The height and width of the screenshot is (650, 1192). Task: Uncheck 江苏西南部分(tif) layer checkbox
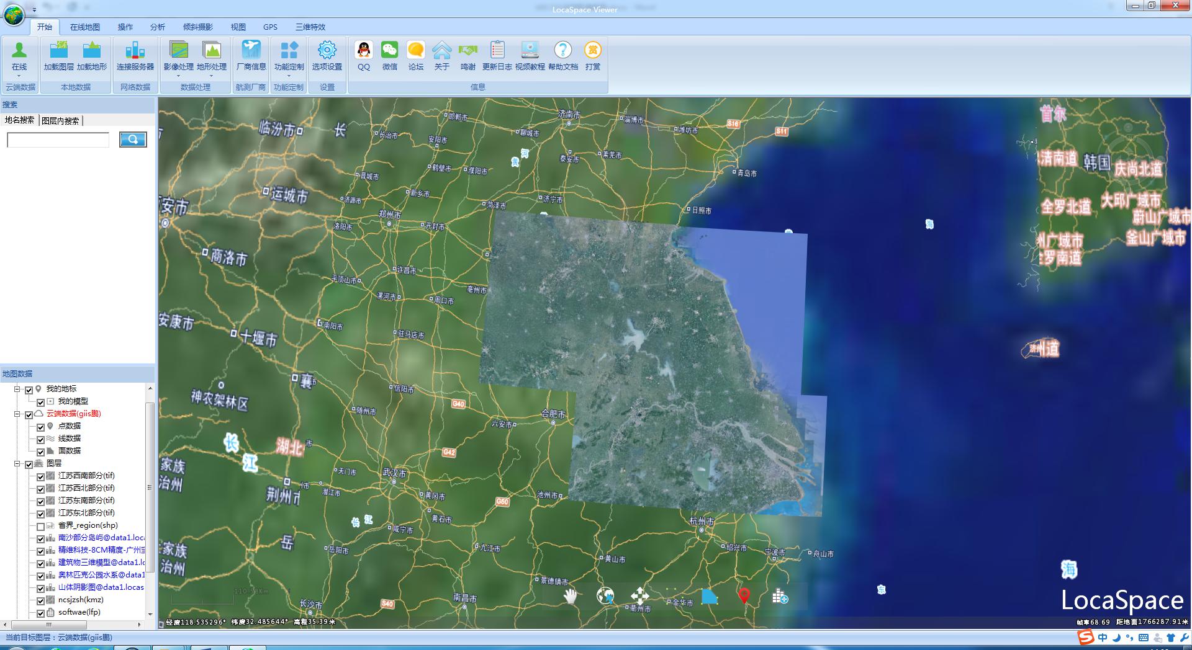(40, 477)
